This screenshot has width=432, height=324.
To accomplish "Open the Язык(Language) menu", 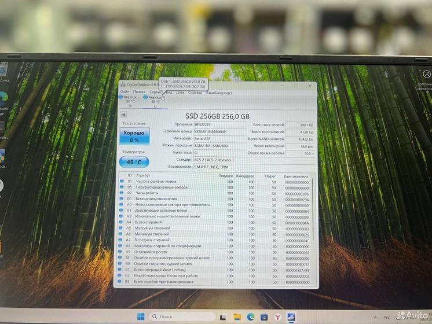I will (219, 93).
